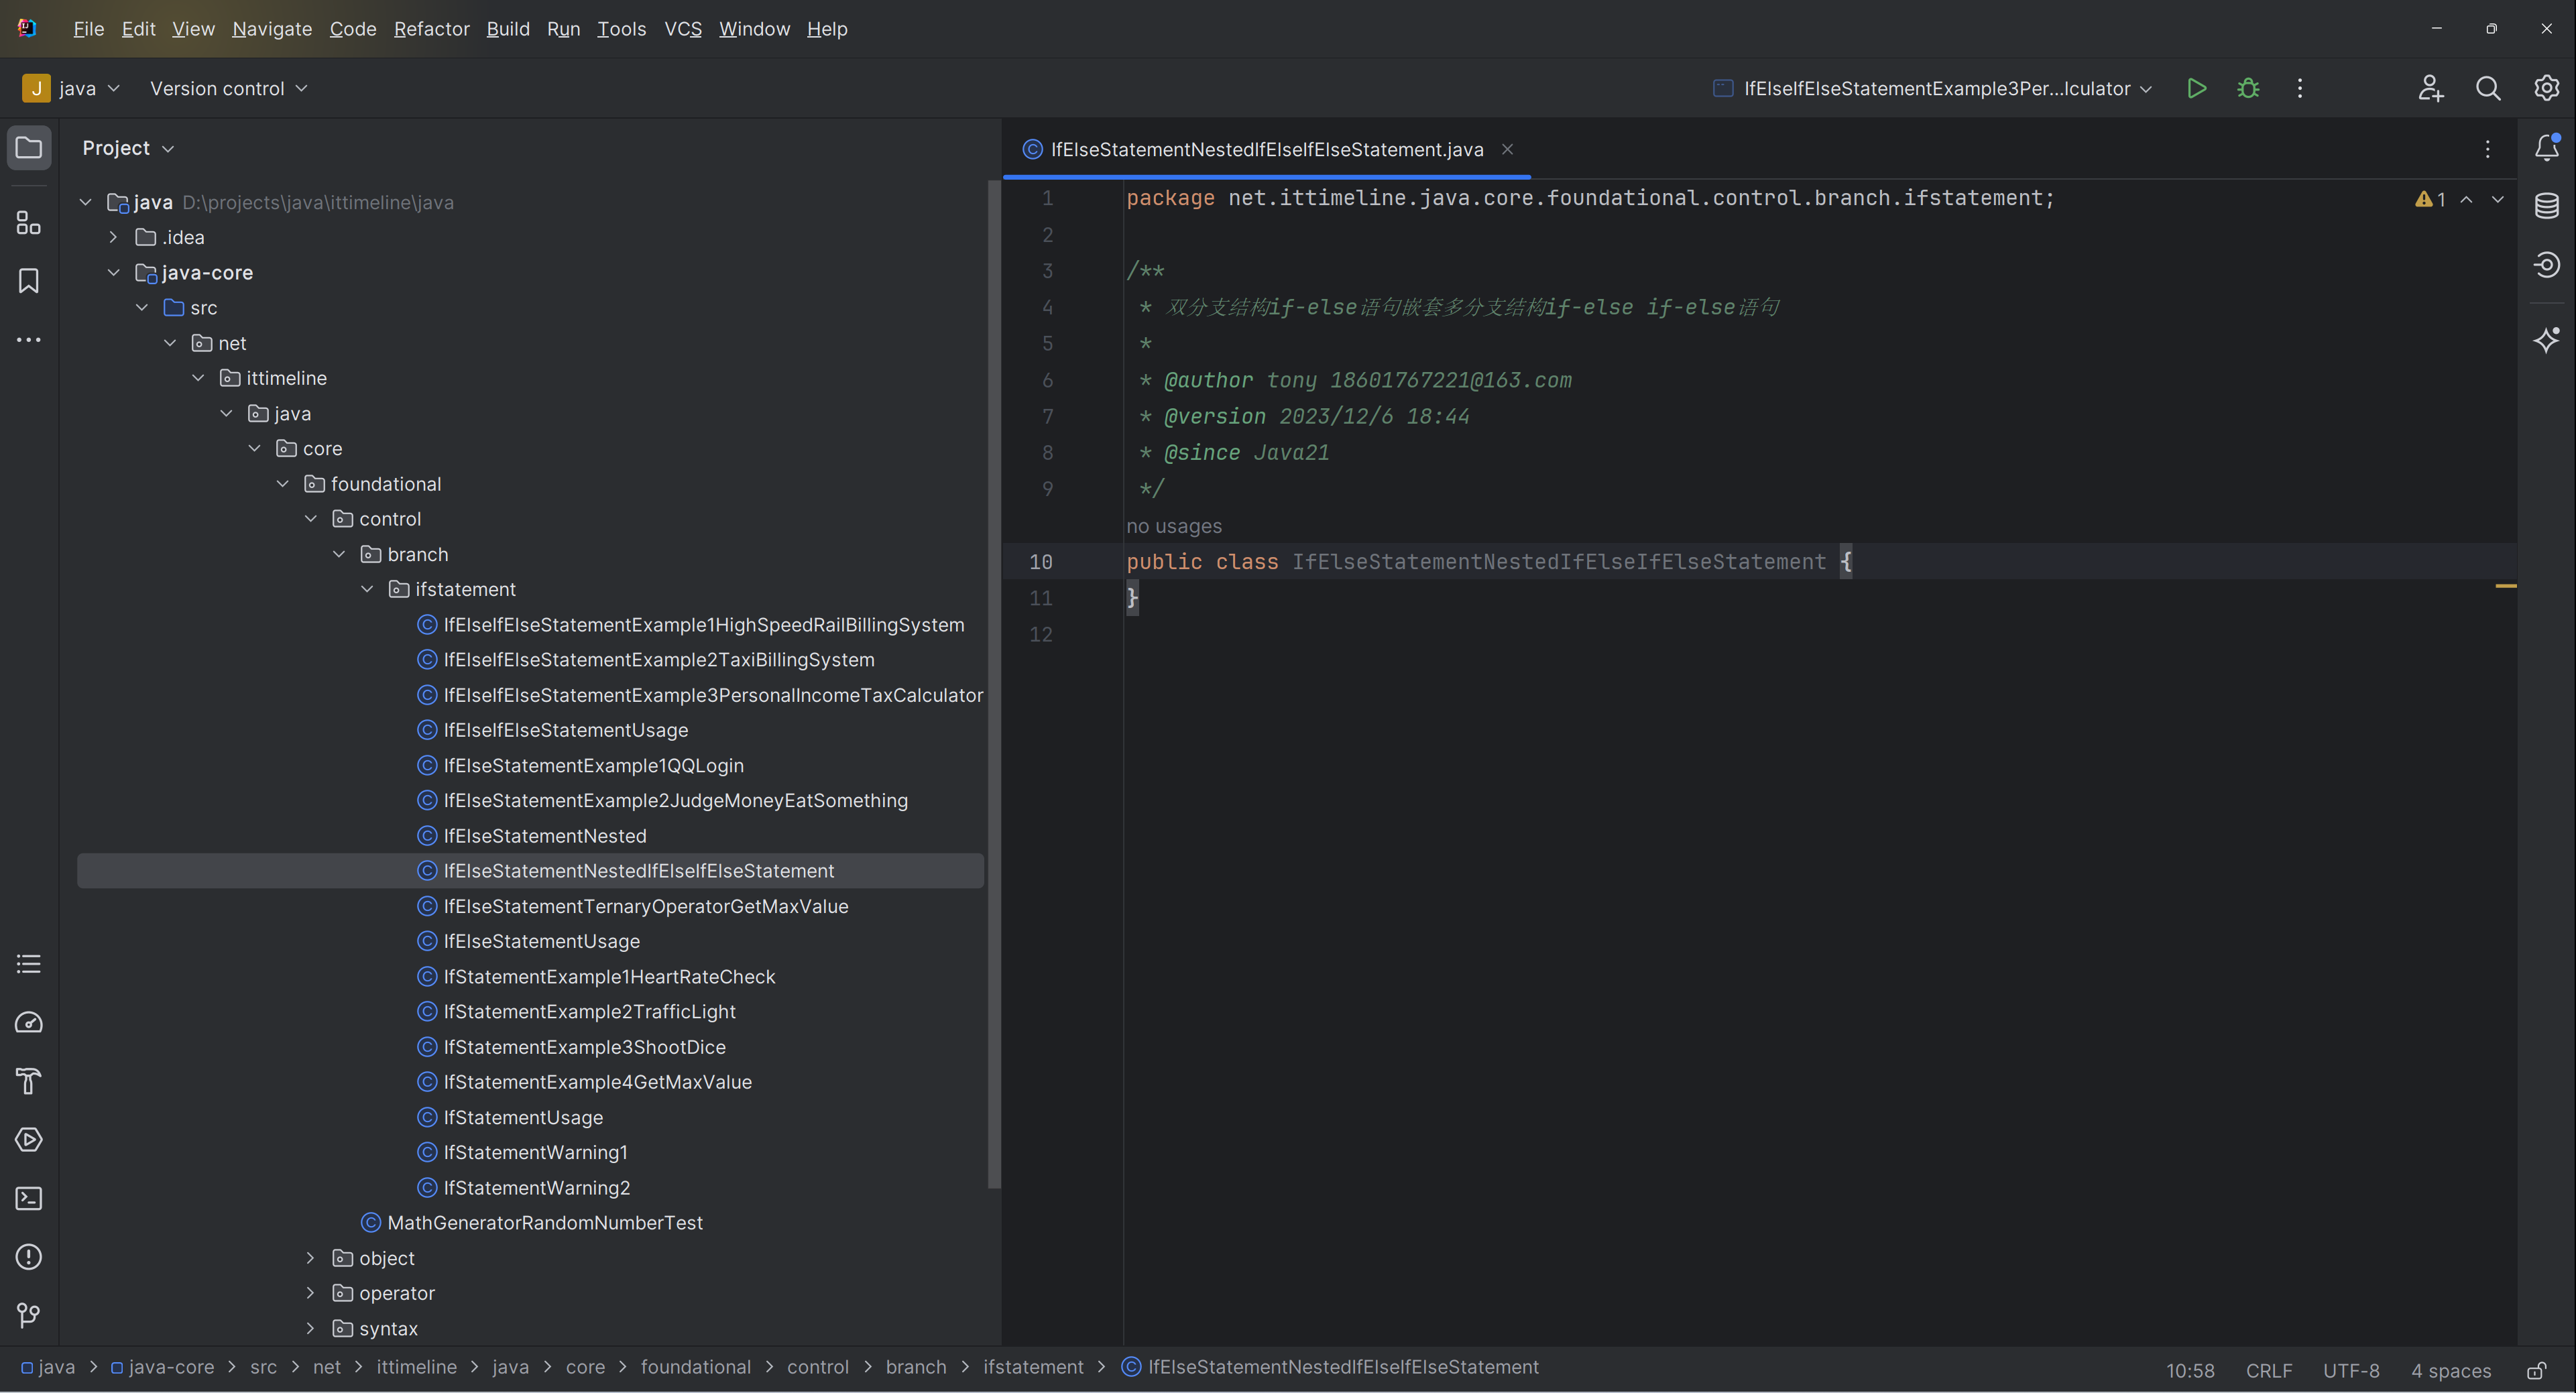Open the Build hammer tool window

(x=29, y=1081)
